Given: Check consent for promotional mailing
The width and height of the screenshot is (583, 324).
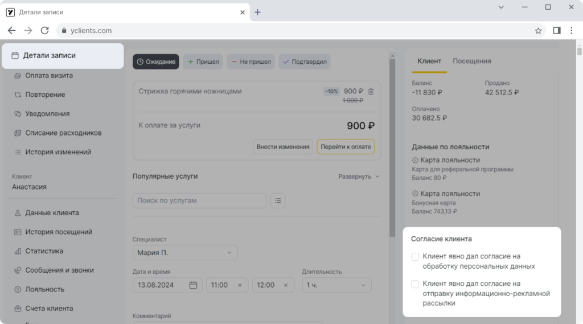Looking at the screenshot, I should point(415,284).
